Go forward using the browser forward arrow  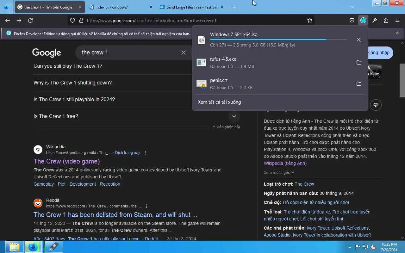click(19, 20)
